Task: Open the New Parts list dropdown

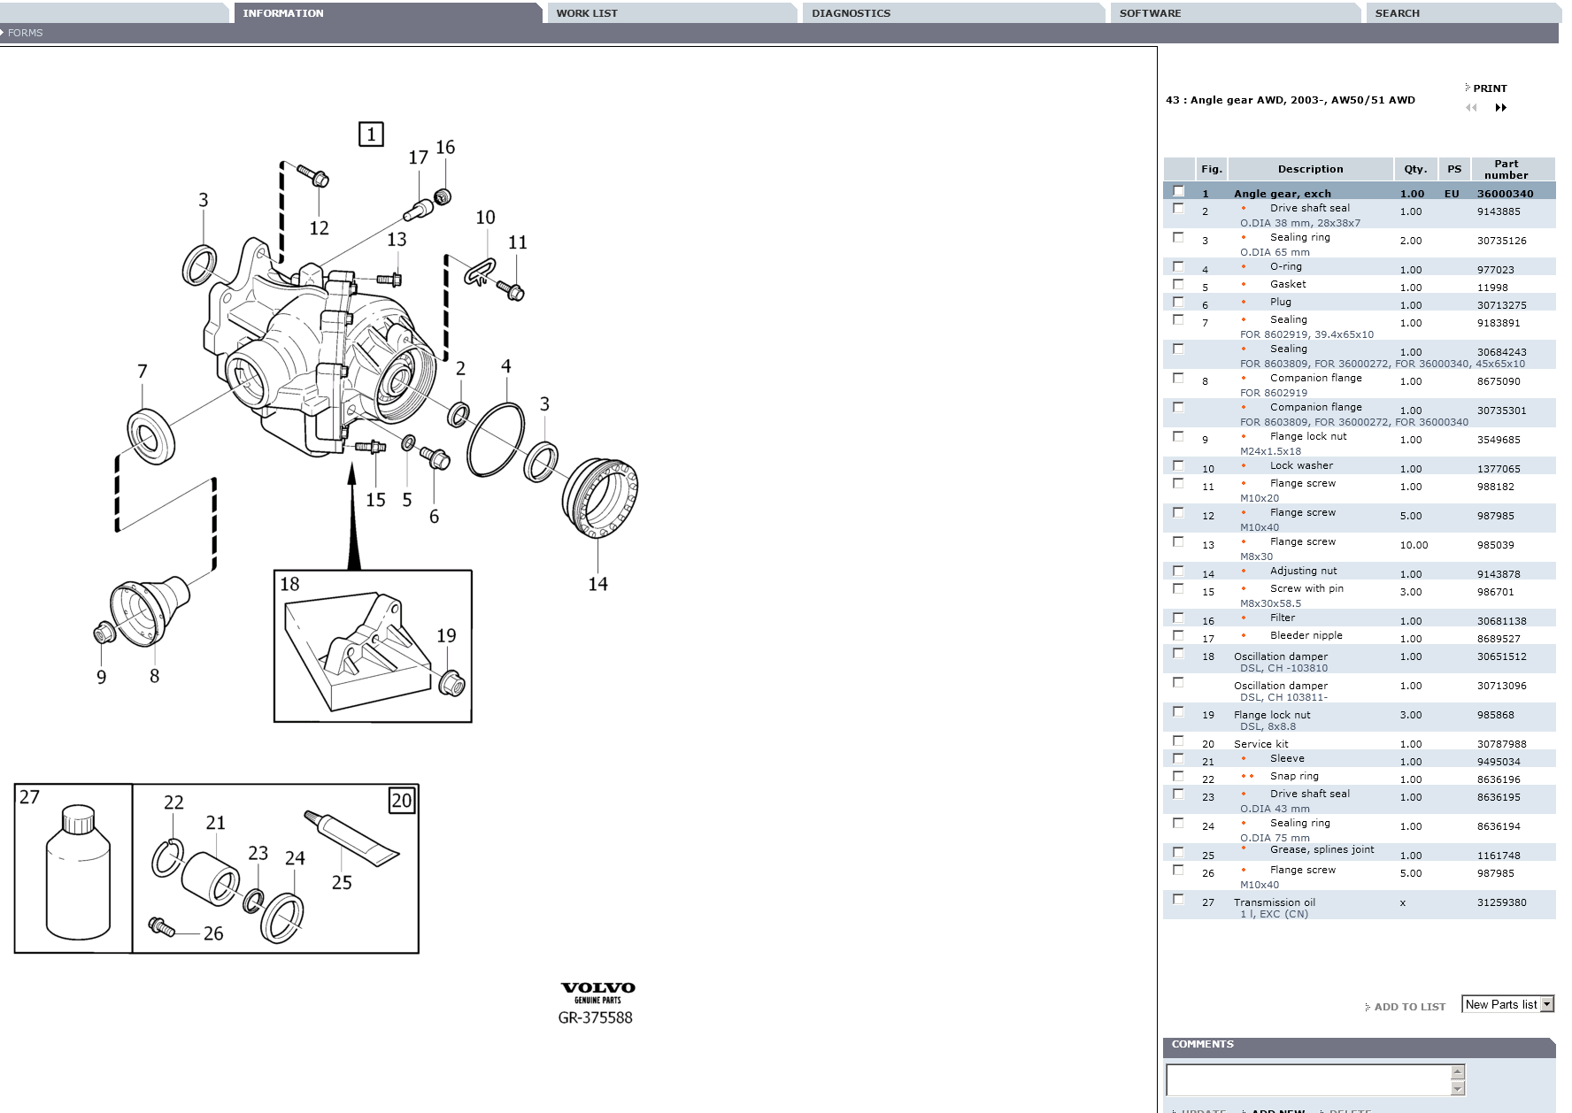Action: point(1508,1004)
